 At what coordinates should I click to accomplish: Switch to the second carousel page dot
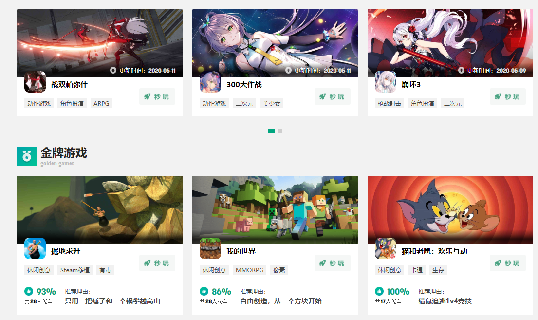point(280,131)
